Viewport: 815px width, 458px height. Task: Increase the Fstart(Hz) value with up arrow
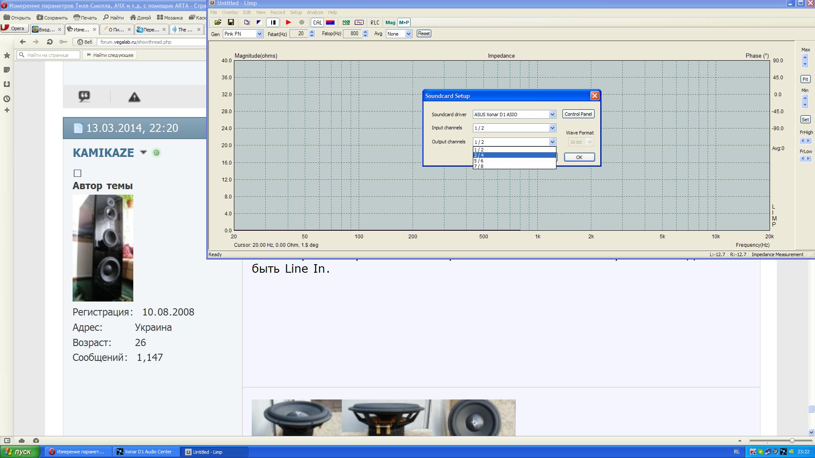coord(312,32)
